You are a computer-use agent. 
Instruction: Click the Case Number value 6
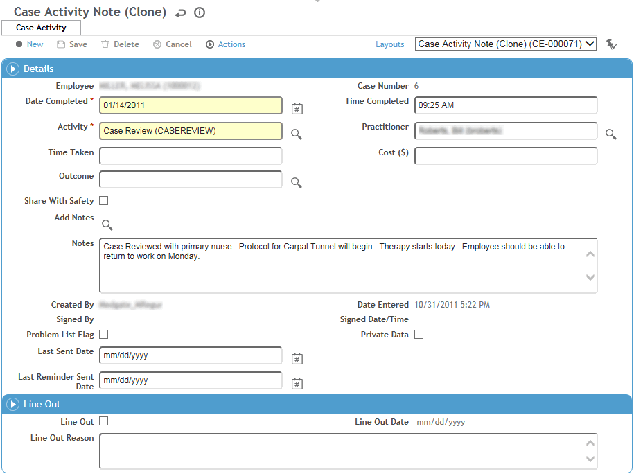coord(416,86)
